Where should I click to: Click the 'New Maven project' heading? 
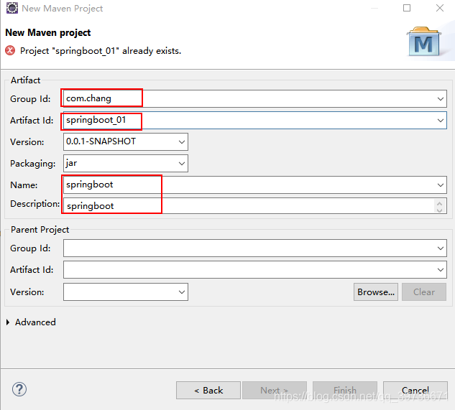coord(48,33)
